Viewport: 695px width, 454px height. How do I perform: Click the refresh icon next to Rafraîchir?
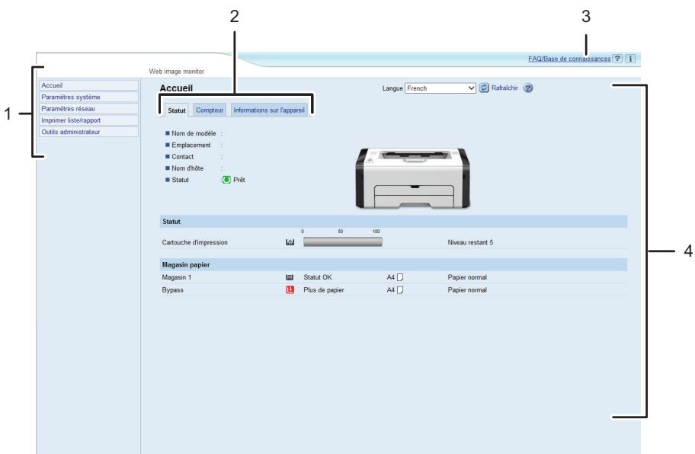coord(484,88)
